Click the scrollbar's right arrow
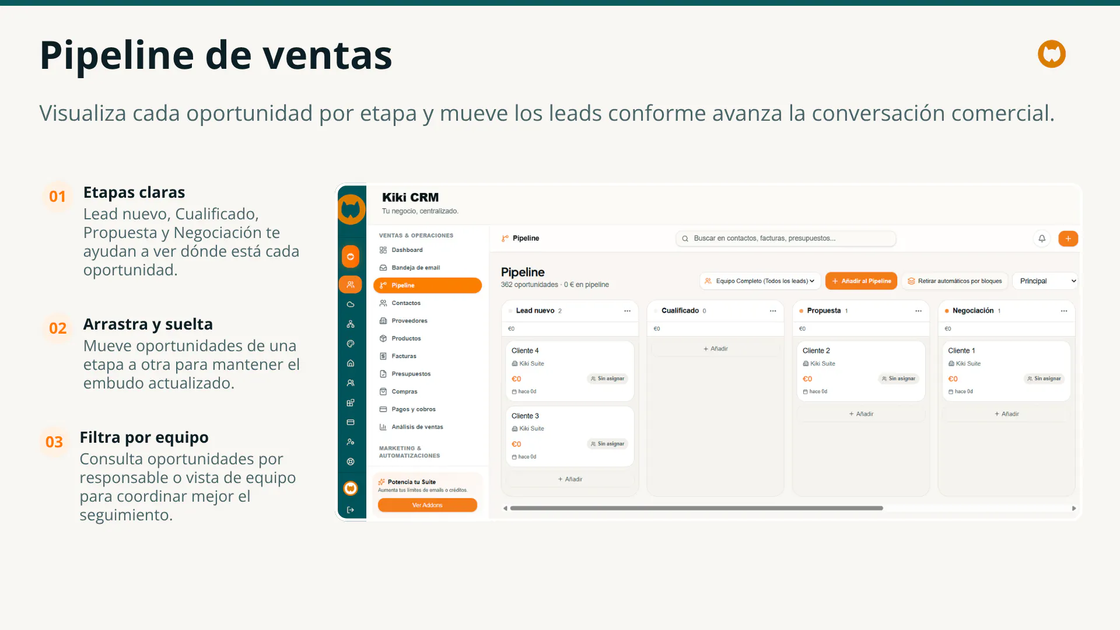The height and width of the screenshot is (630, 1120). [x=1074, y=508]
